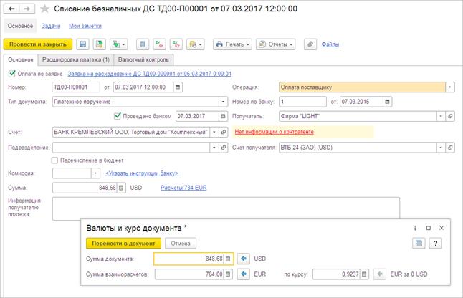This screenshot has height=298, width=463.
Task: Expand the Тип документа dropdown
Action: (215, 102)
